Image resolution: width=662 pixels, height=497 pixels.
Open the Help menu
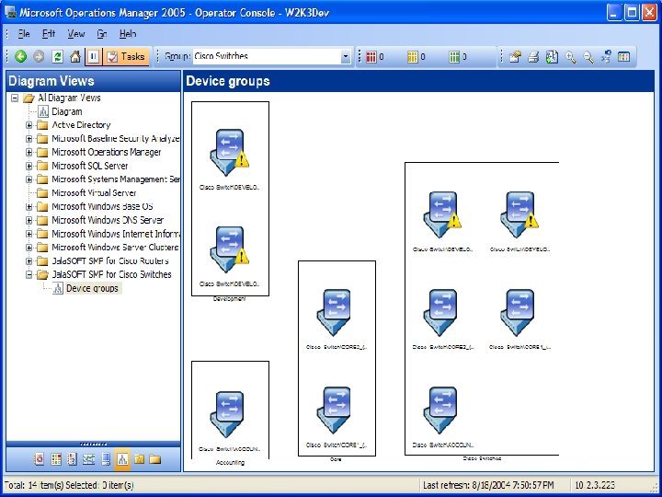click(x=128, y=34)
